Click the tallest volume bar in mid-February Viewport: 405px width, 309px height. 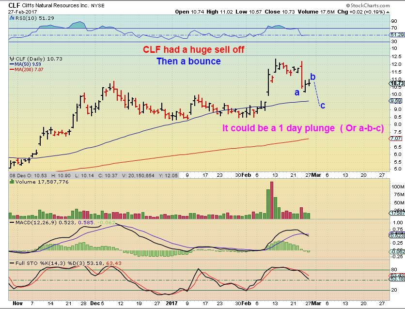(271, 201)
